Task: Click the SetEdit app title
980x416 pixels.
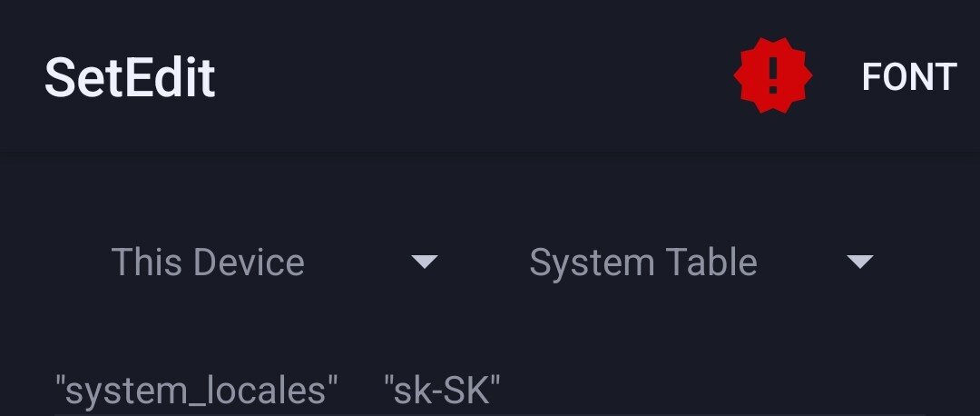Action: coord(130,77)
